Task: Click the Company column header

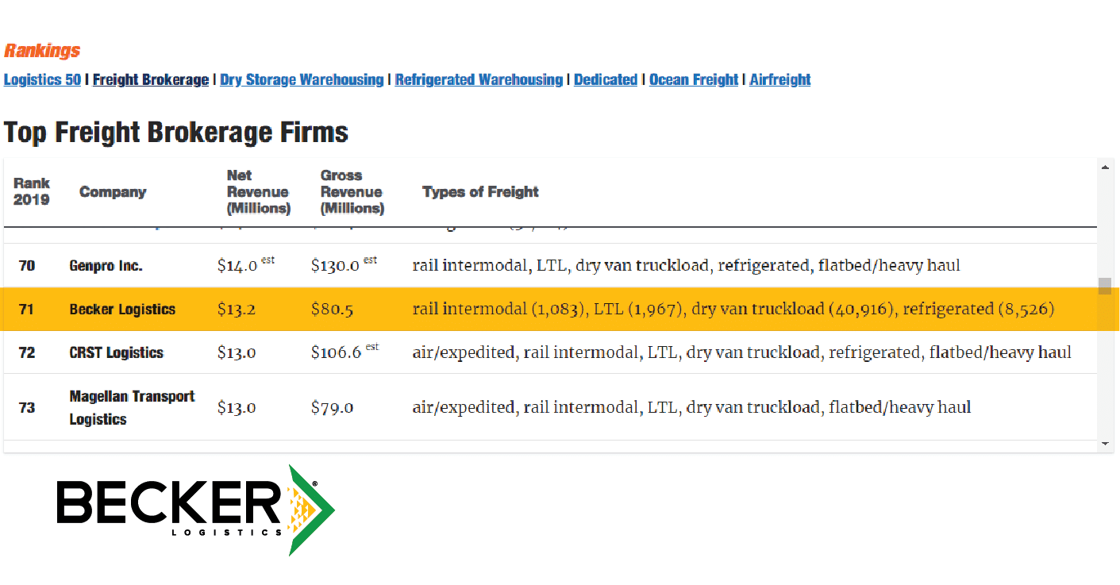Action: pos(113,192)
